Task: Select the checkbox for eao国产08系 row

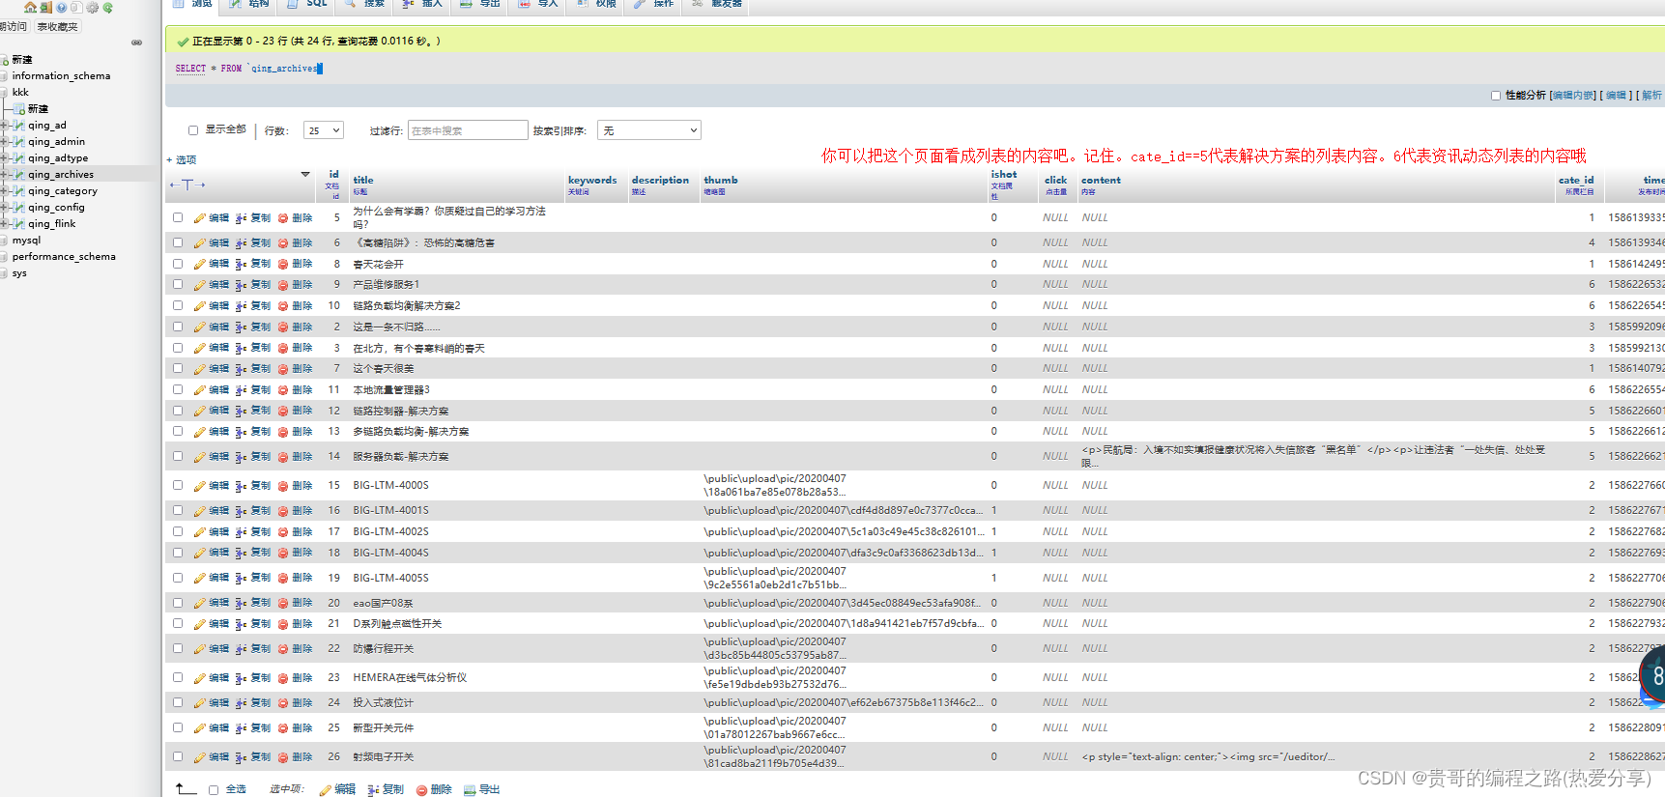Action: (x=178, y=602)
